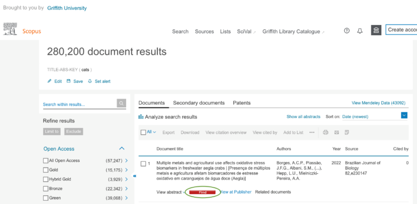
Task: Click the Download toolbar option
Action: coord(190,132)
